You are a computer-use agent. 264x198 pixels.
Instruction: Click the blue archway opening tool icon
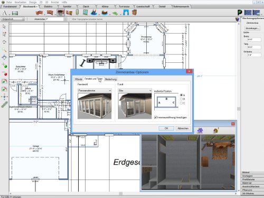[126, 13]
